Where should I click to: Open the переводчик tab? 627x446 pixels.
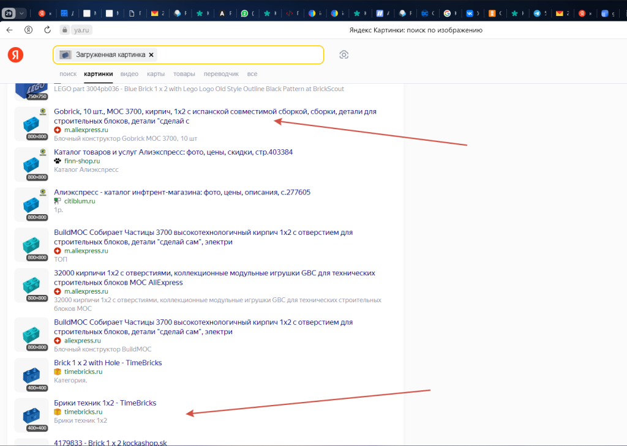click(x=221, y=74)
